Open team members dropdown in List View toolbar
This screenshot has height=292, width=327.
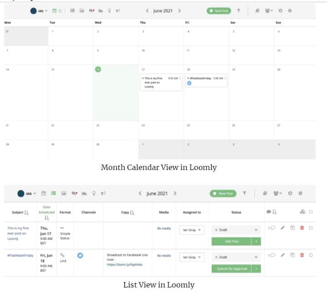(277, 194)
